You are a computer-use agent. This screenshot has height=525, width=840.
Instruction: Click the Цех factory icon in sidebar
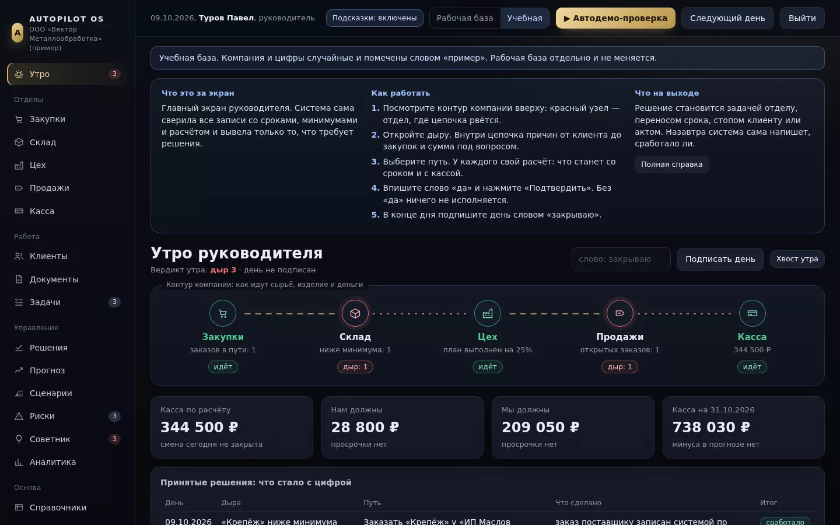pos(19,165)
